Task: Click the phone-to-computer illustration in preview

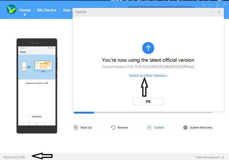Action: [x=37, y=67]
